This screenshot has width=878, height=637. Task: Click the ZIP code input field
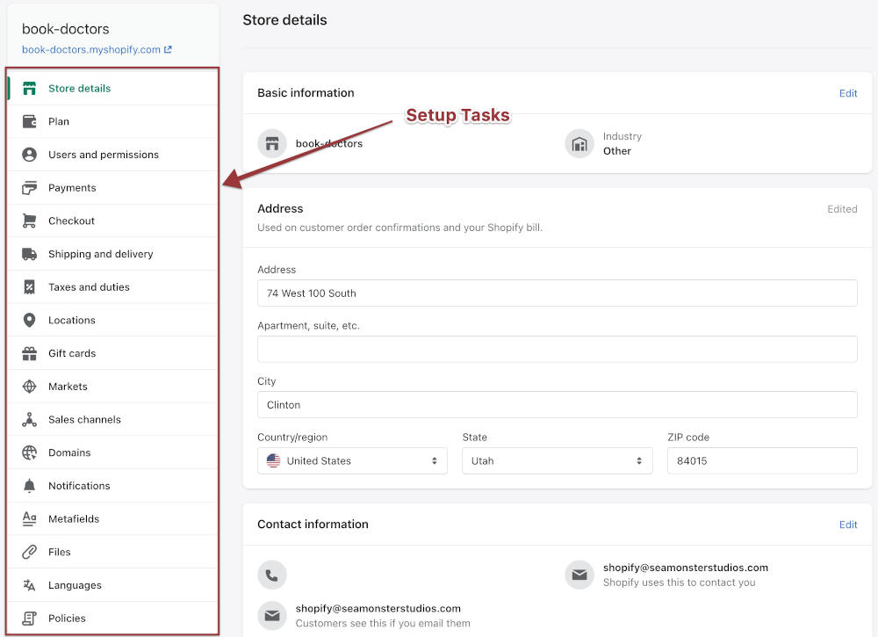coord(761,460)
